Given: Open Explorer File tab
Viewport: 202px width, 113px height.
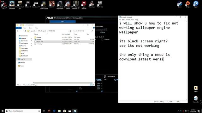Looking at the screenshot, I should tap(19, 28).
